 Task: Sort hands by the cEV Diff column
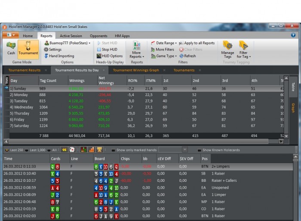[x=167, y=159]
